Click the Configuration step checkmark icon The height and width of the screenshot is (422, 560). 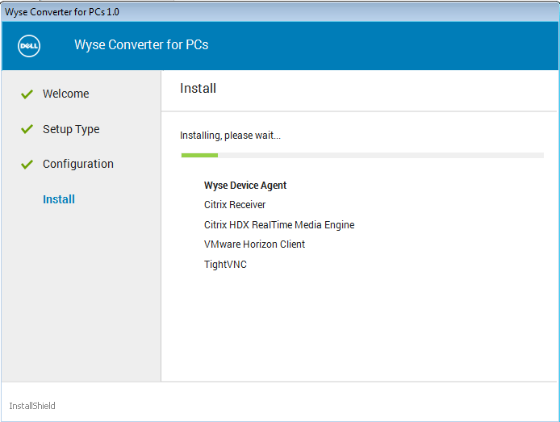coord(27,165)
